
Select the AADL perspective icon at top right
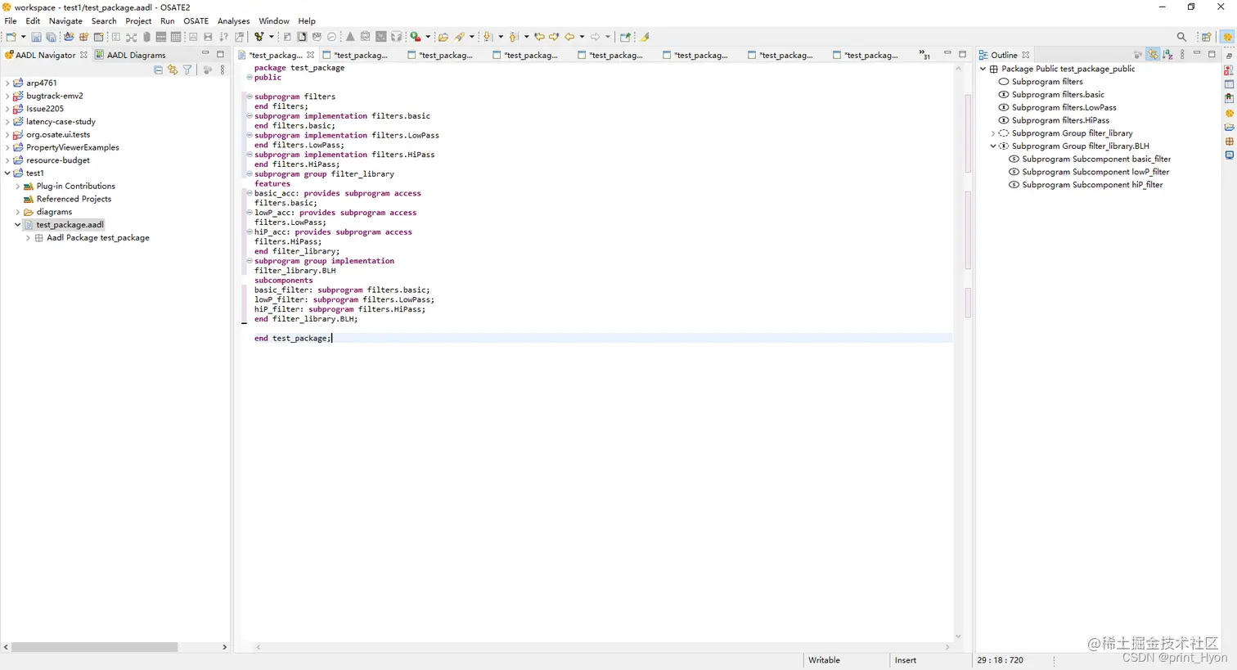(1227, 37)
